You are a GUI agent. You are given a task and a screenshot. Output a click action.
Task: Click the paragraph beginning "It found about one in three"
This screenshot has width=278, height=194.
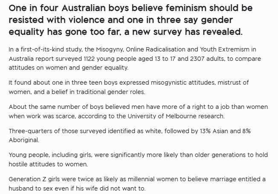coord(129,87)
